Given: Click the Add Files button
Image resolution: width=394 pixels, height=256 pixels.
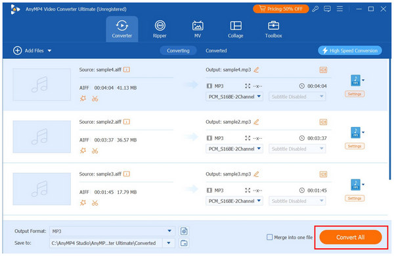Looking at the screenshot, I should [x=29, y=50].
